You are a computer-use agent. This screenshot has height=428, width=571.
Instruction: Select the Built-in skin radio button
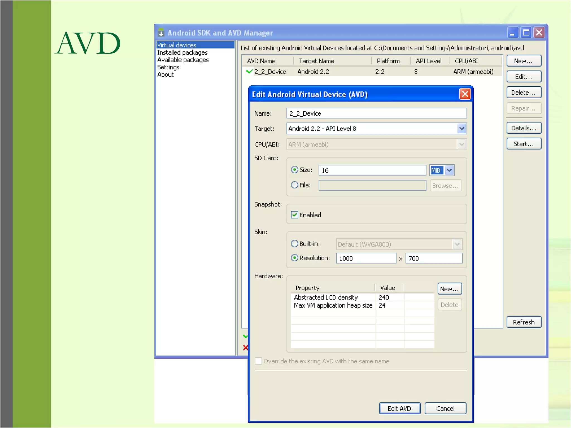pyautogui.click(x=294, y=244)
